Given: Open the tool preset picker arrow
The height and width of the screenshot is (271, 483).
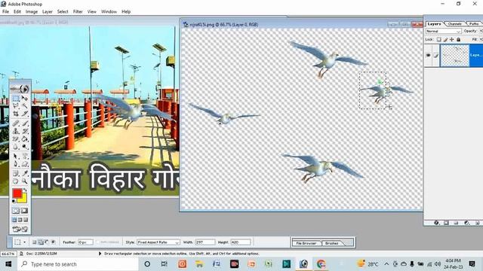Looking at the screenshot, I should 25,242.
